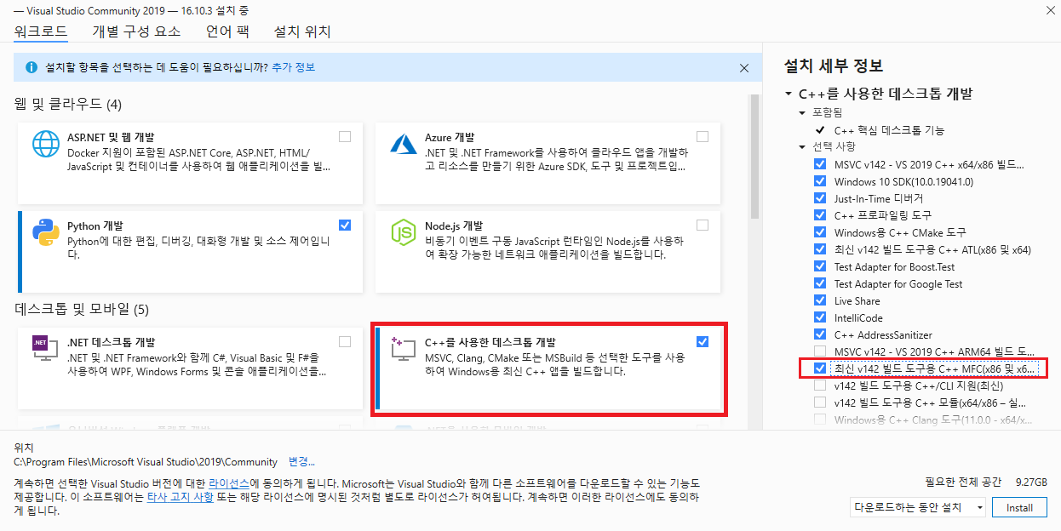Check v142 C++ 모듈(x64/x86) option
Image resolution: width=1061 pixels, height=531 pixels.
pyautogui.click(x=820, y=403)
